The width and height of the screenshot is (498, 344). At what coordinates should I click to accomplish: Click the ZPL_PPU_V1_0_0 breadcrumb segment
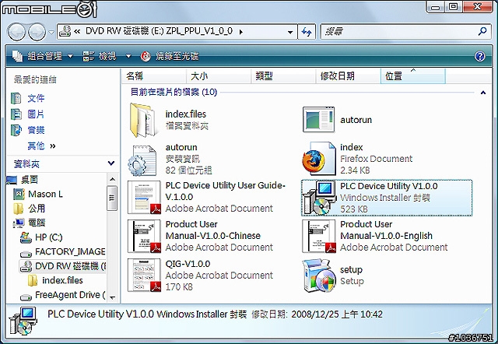199,31
